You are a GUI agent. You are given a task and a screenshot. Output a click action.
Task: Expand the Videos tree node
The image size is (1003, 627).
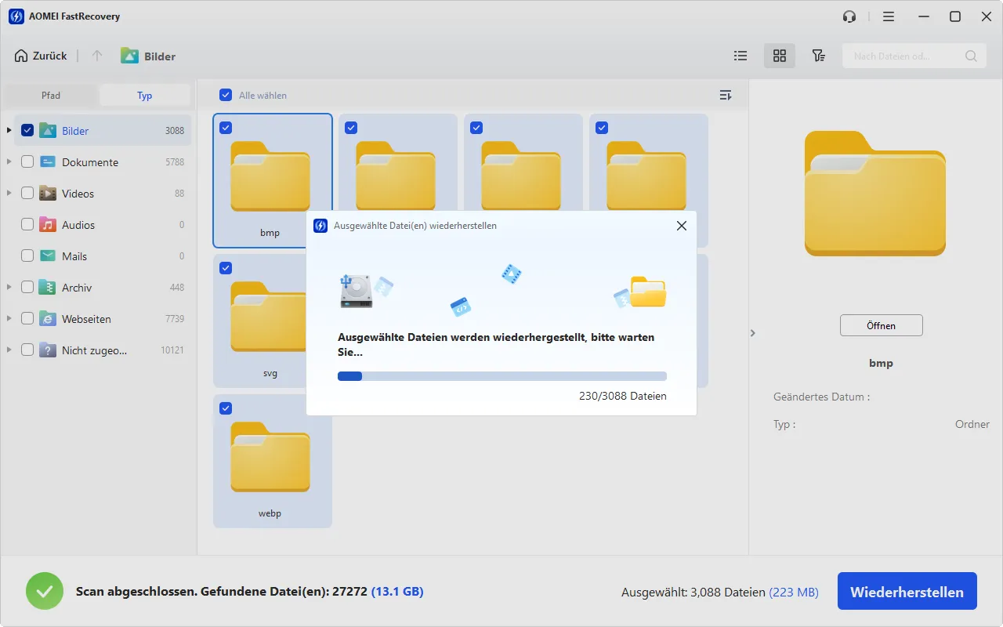9,193
